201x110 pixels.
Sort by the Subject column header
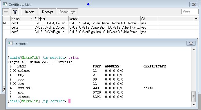(x=51, y=19)
